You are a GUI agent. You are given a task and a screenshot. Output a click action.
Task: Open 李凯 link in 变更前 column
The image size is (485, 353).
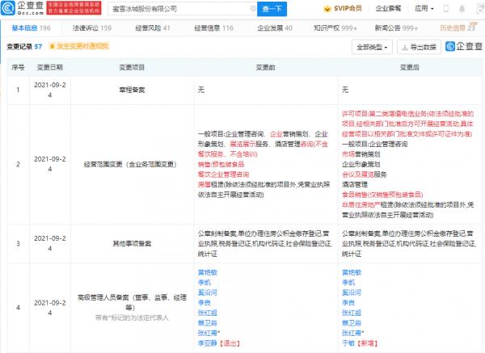coord(205,283)
